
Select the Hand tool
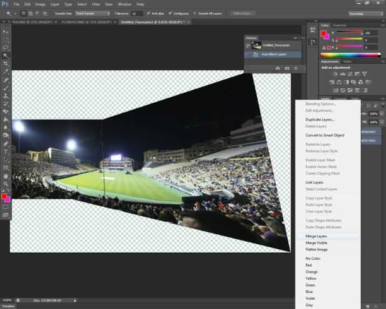(6, 176)
